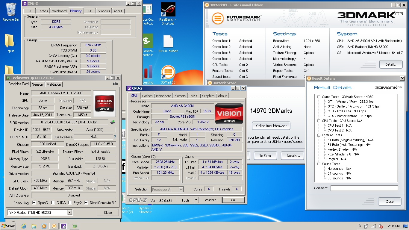Collapse the CPU Tests tree node
409x230 pixels.
(319, 121)
